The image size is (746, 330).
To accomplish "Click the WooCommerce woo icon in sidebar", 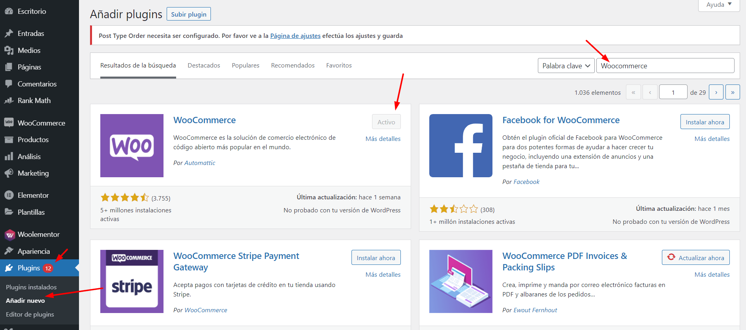I will 9,123.
